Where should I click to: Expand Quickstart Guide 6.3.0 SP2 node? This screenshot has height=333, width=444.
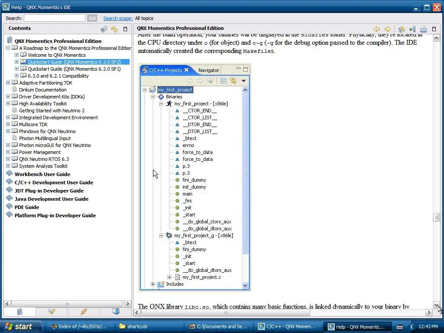point(16,62)
